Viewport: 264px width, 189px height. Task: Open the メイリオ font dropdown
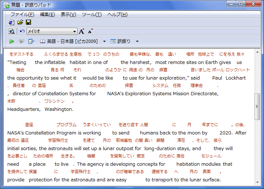tap(52, 31)
